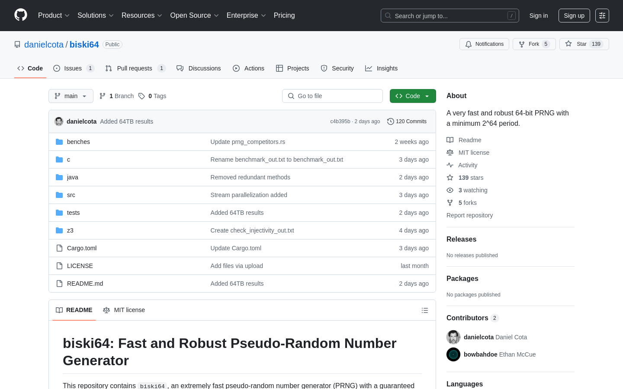Open 120 Commits history link
Viewport: 623px width, 389px height.
pyautogui.click(x=407, y=121)
